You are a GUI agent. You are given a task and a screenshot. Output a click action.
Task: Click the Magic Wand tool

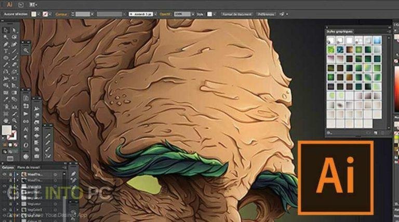6,37
